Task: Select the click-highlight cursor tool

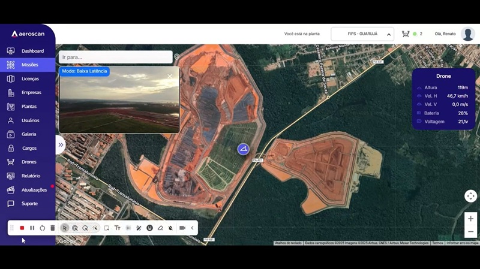Action: point(75,228)
